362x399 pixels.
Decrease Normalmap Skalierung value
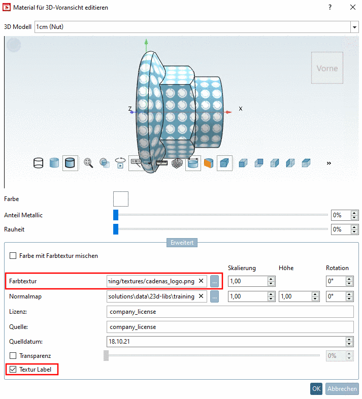click(x=271, y=298)
